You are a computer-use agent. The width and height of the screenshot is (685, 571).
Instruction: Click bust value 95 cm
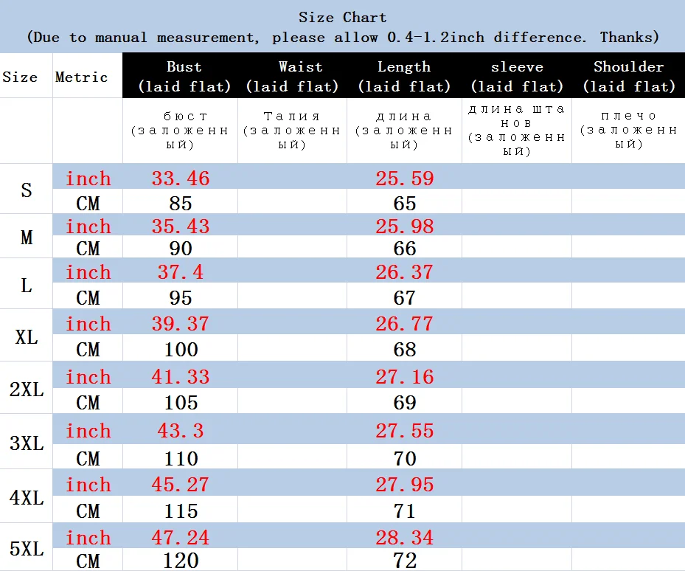pyautogui.click(x=181, y=298)
